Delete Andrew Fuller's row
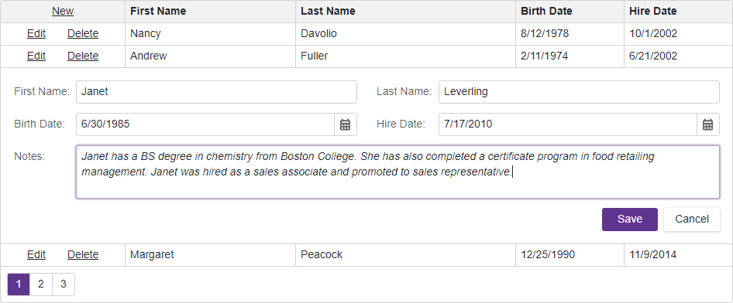The width and height of the screenshot is (733, 303). click(x=83, y=56)
